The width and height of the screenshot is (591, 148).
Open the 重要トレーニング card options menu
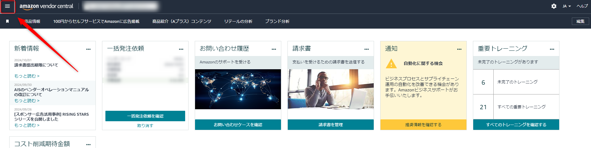[552, 49]
